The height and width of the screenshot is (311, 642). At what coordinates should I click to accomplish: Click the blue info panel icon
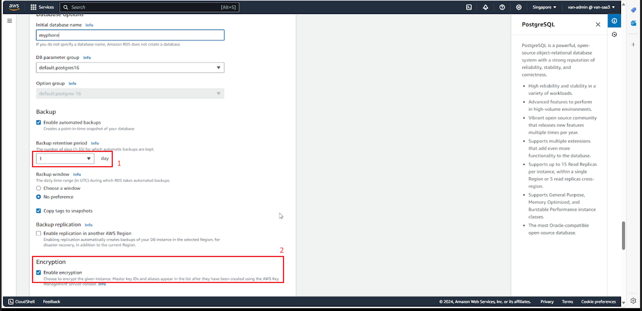coord(614,21)
